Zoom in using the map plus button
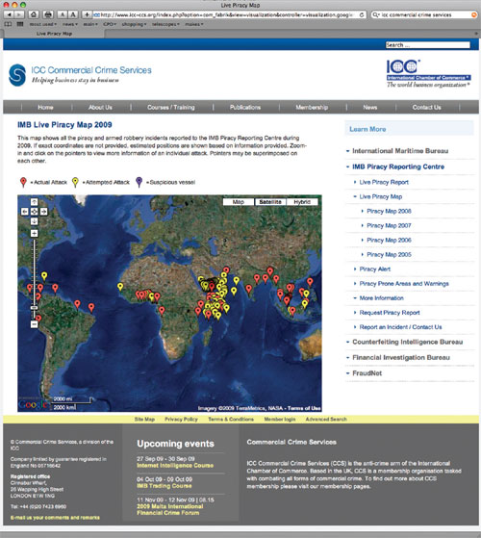 34,233
